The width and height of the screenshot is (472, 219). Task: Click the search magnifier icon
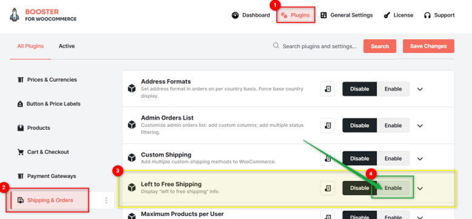[x=276, y=46]
